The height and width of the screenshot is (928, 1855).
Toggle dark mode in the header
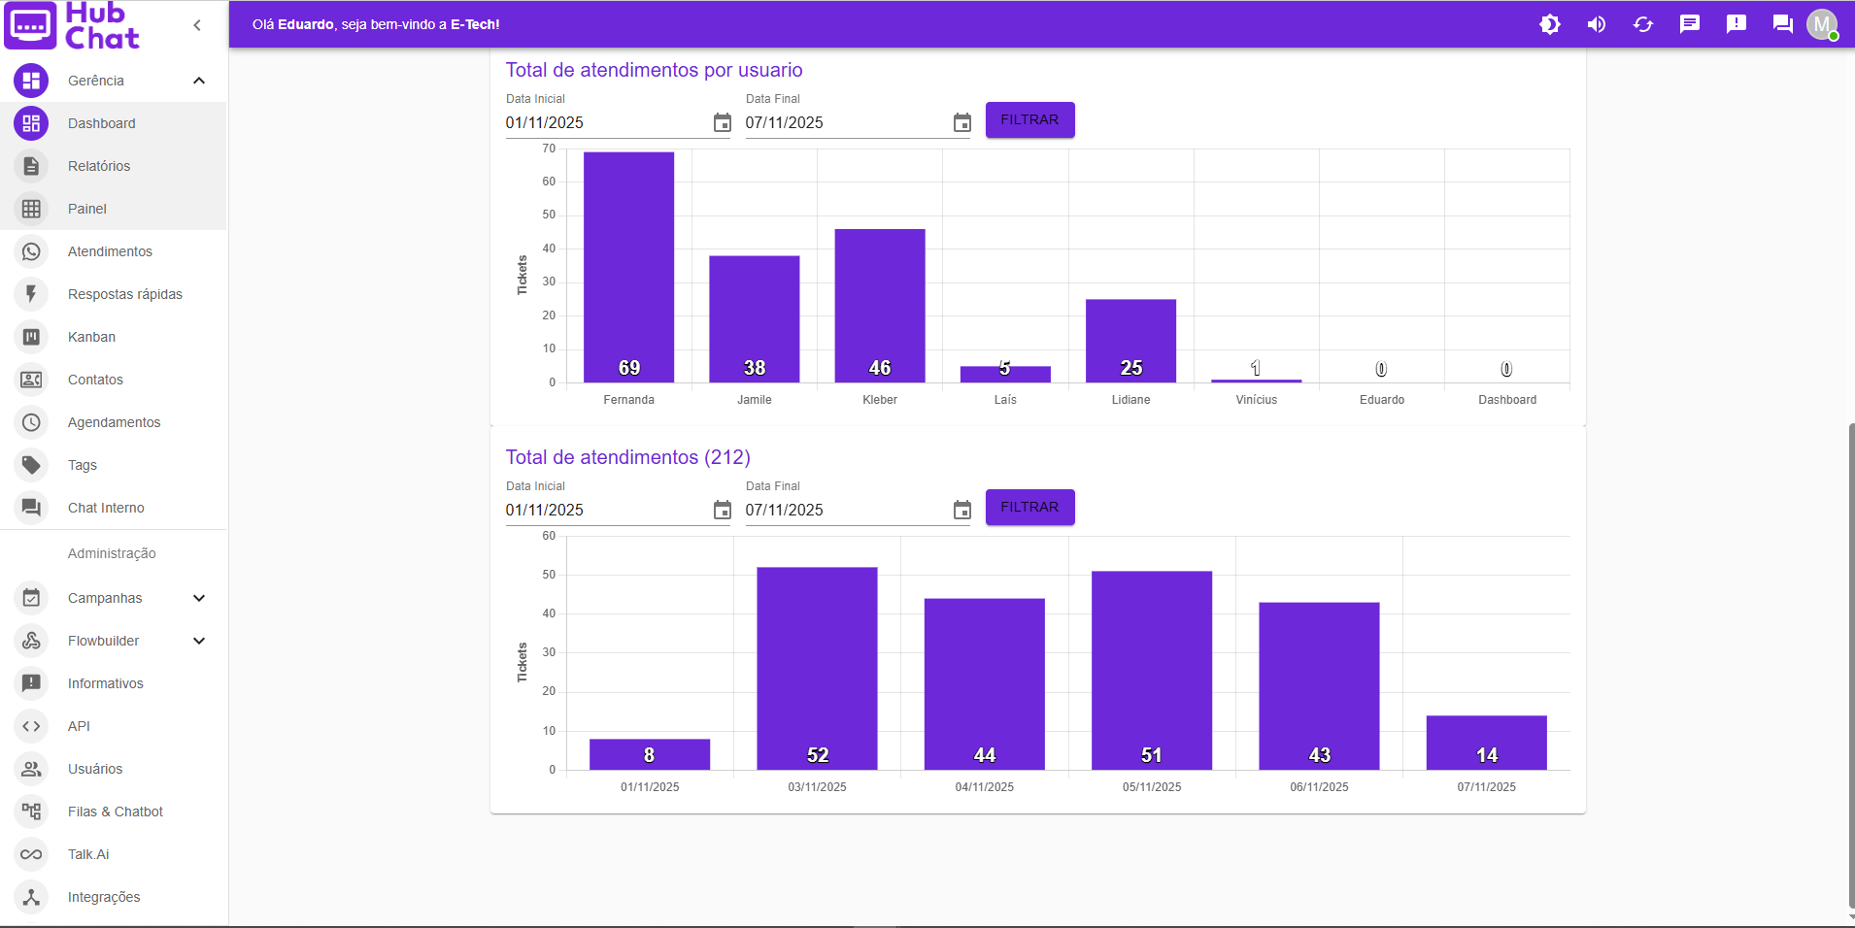[x=1549, y=24]
